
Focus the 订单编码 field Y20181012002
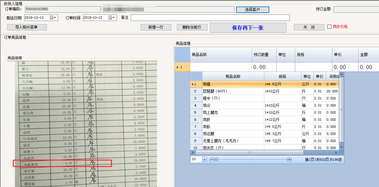pos(62,10)
